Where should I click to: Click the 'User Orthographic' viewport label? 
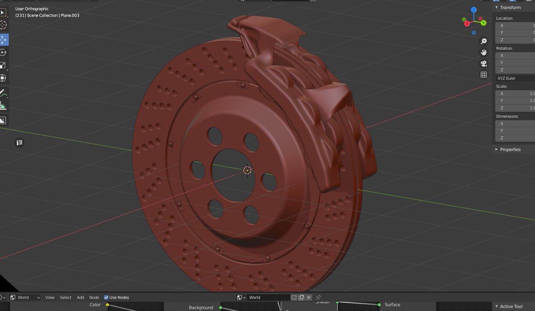tap(32, 8)
